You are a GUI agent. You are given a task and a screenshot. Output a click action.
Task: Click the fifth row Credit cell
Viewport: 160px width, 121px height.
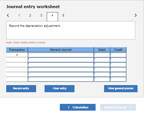[118, 74]
